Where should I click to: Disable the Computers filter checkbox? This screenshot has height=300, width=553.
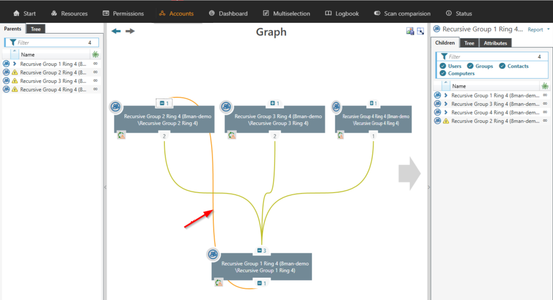coord(443,73)
